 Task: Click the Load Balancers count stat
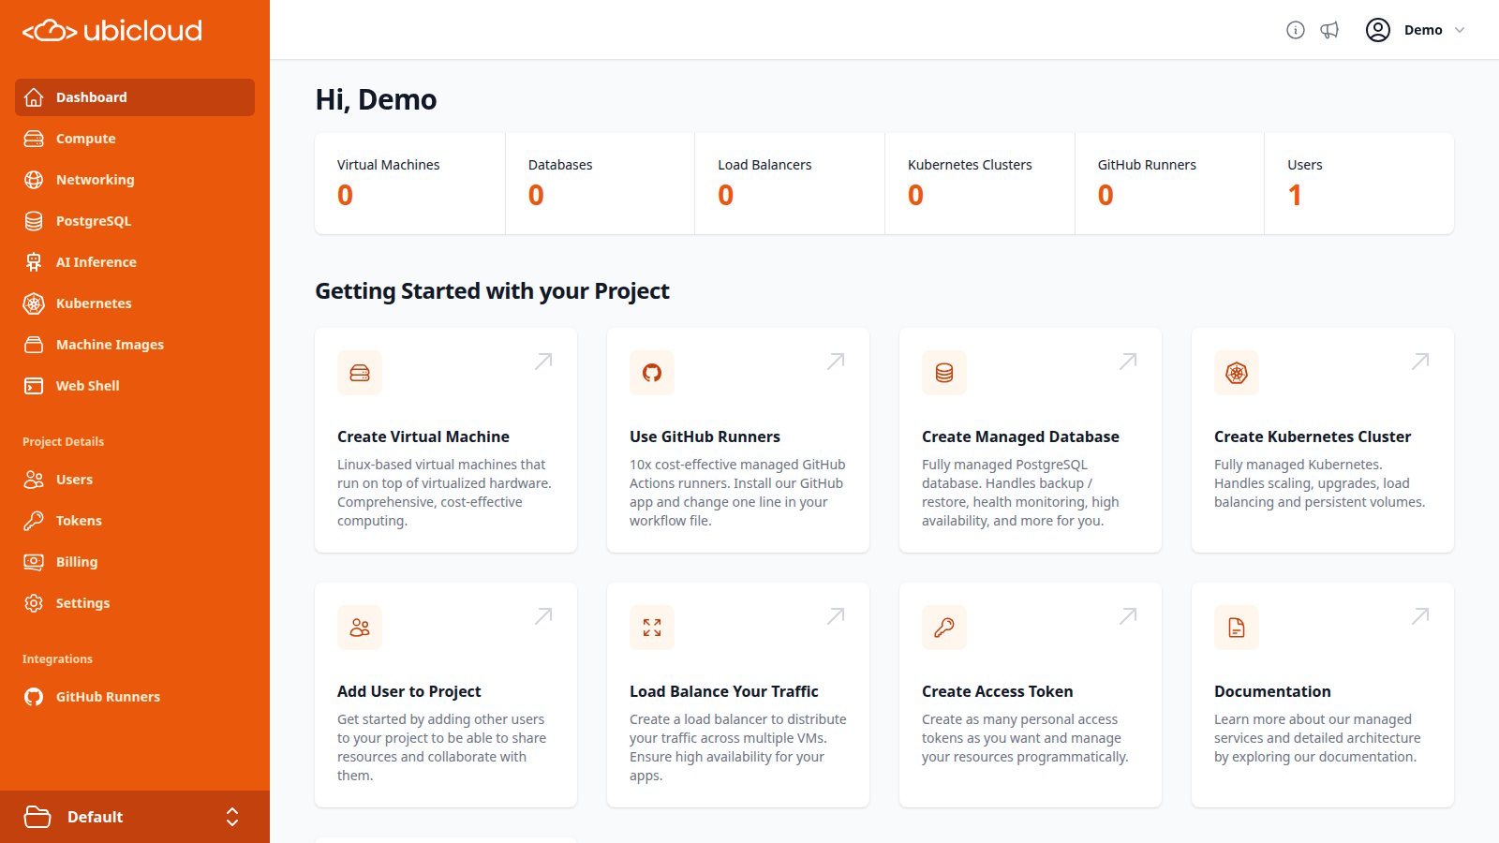point(790,184)
